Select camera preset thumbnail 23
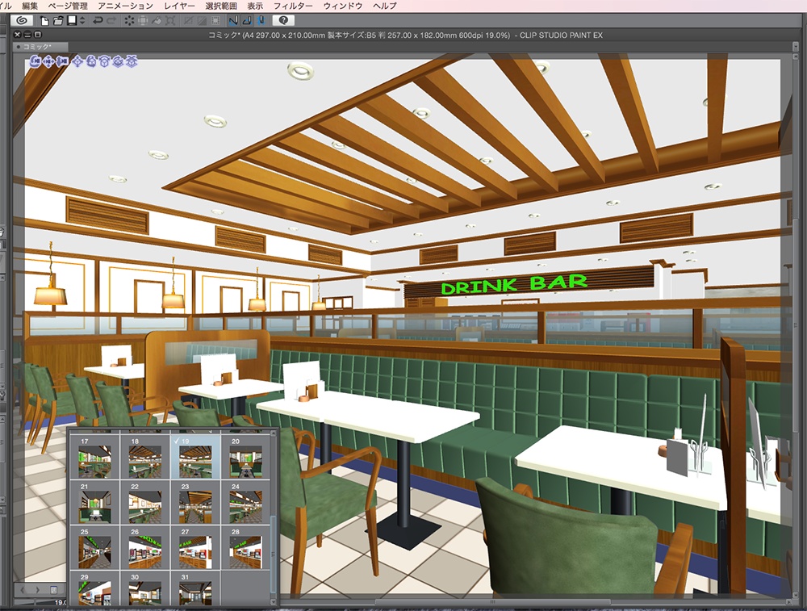 (x=195, y=502)
